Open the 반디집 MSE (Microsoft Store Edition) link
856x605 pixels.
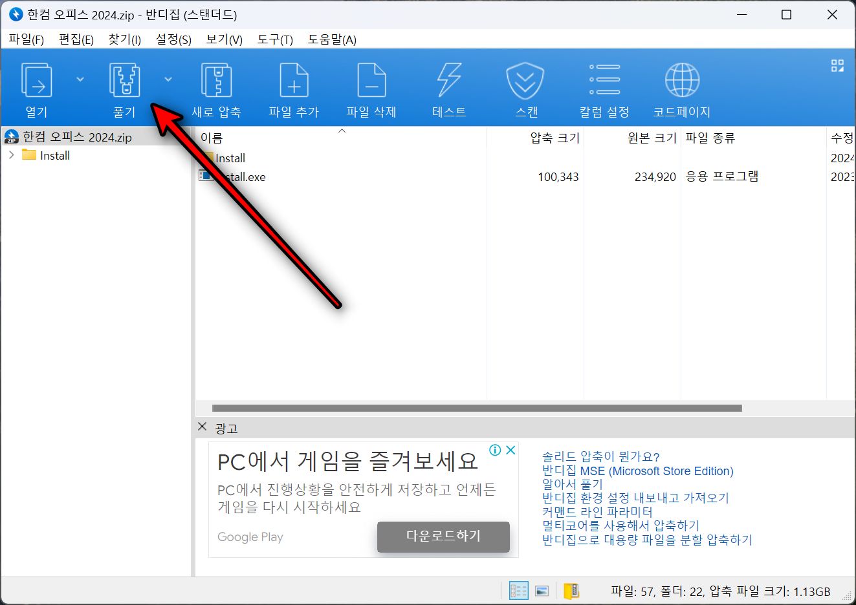pos(638,471)
